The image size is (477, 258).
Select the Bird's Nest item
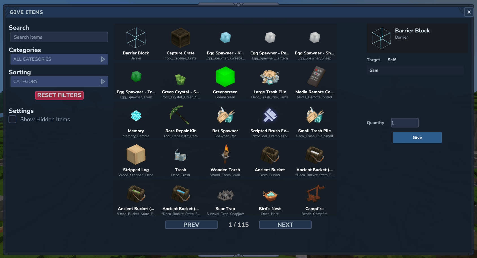coord(270,194)
